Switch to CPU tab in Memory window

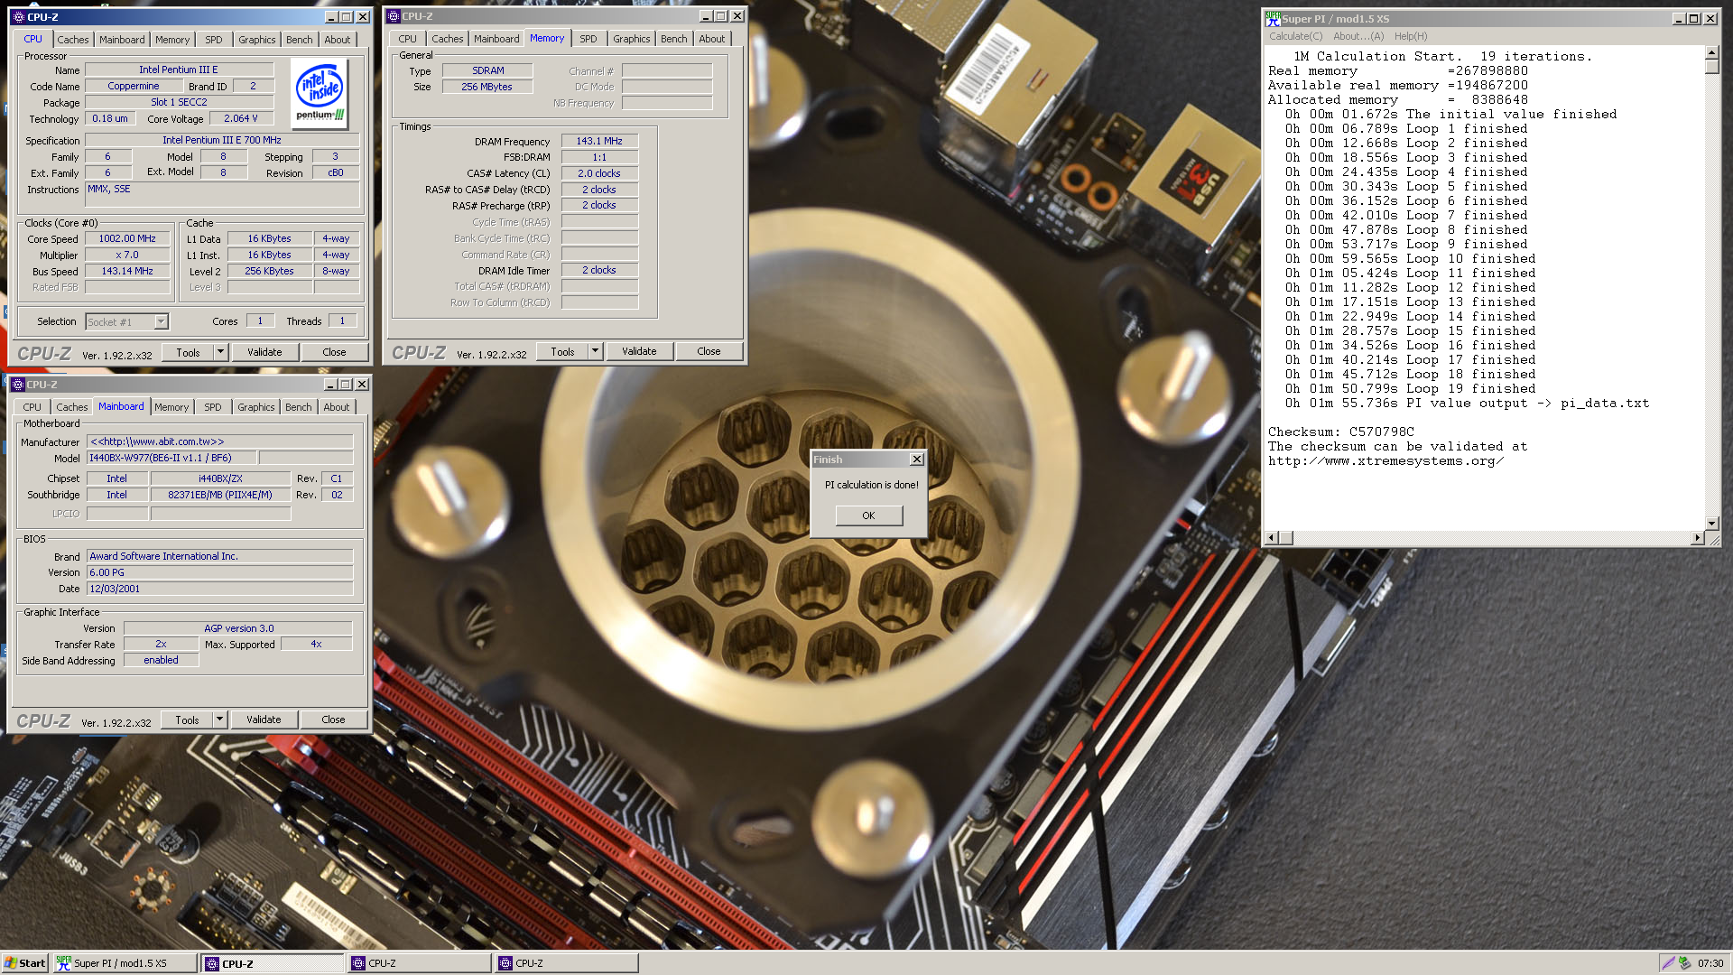(x=408, y=39)
